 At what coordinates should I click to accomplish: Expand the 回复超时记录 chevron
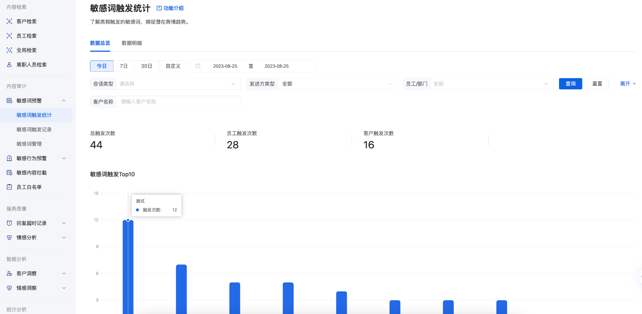click(x=64, y=223)
